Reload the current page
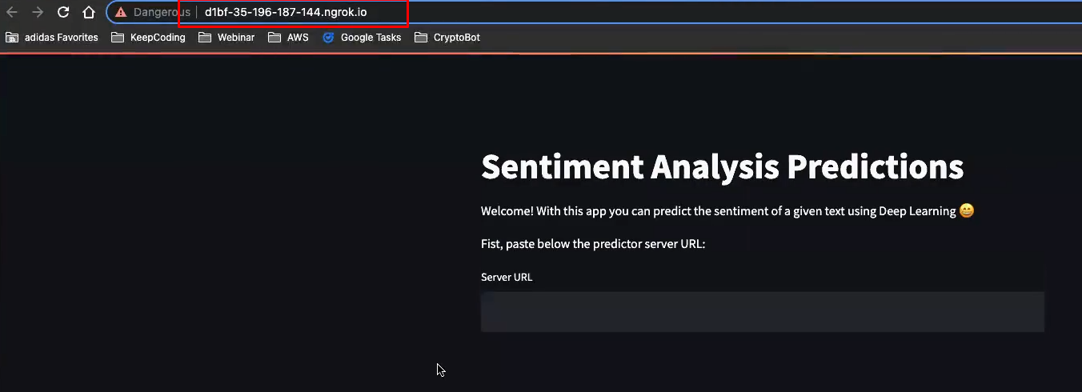Image resolution: width=1082 pixels, height=392 pixels. point(63,12)
